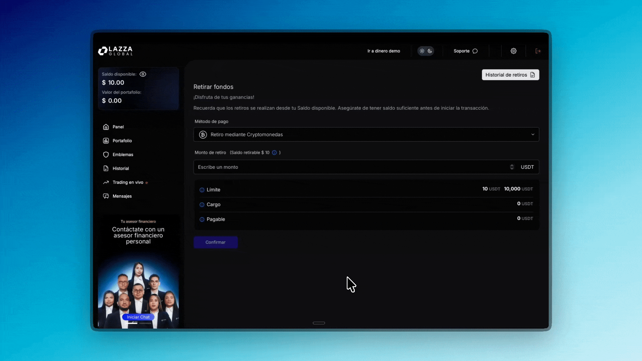Click info icon beside Saldo retirable
642x361 pixels.
pos(274,152)
